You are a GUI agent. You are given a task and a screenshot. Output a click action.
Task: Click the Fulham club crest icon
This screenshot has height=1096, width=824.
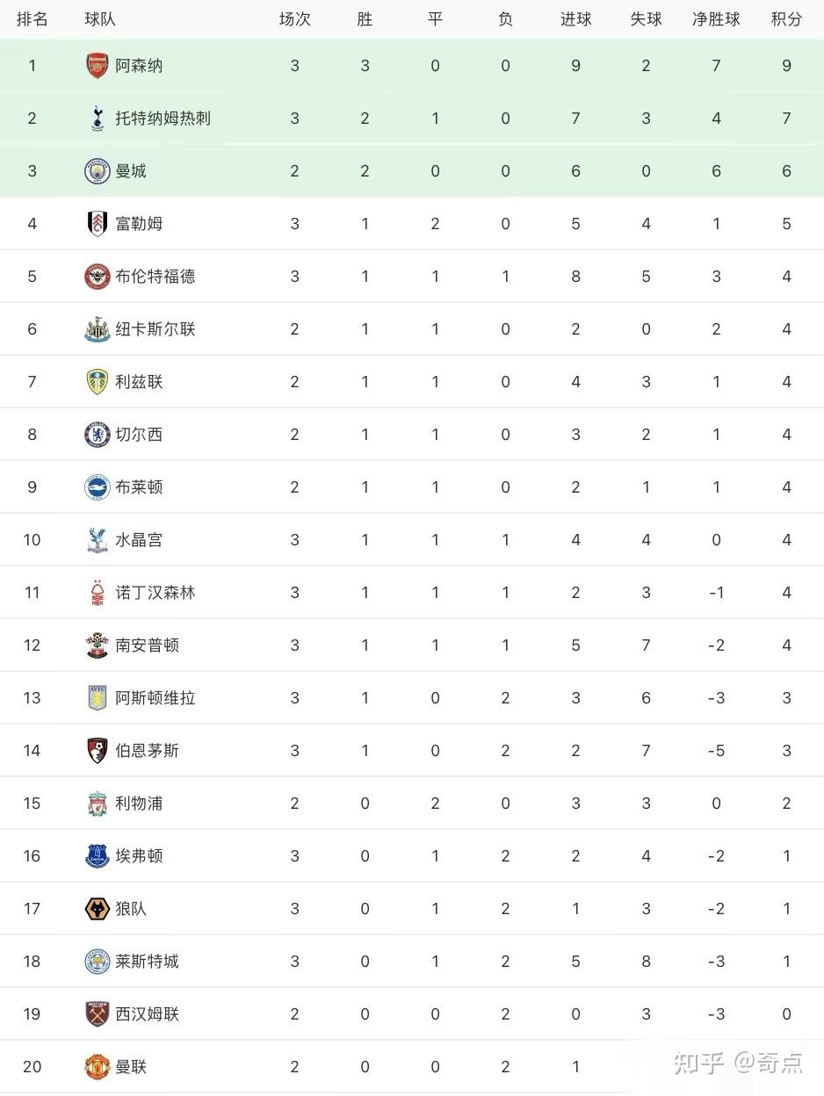pos(97,224)
